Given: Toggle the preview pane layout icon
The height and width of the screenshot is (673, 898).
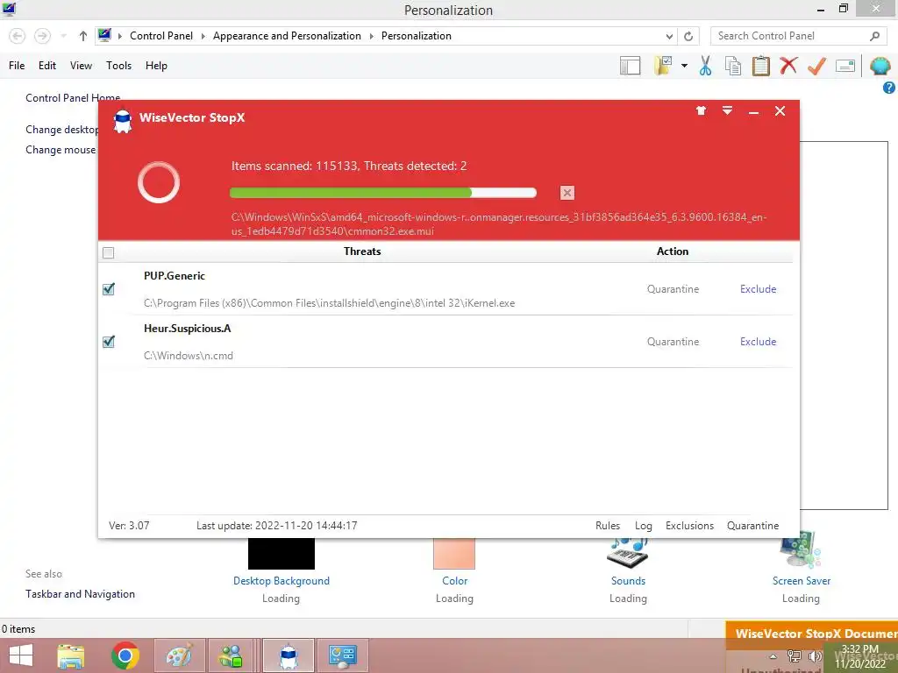Looking at the screenshot, I should pos(630,66).
